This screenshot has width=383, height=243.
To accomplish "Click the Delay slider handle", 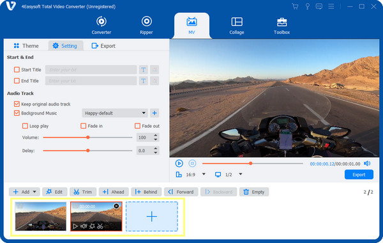I will pos(88,151).
